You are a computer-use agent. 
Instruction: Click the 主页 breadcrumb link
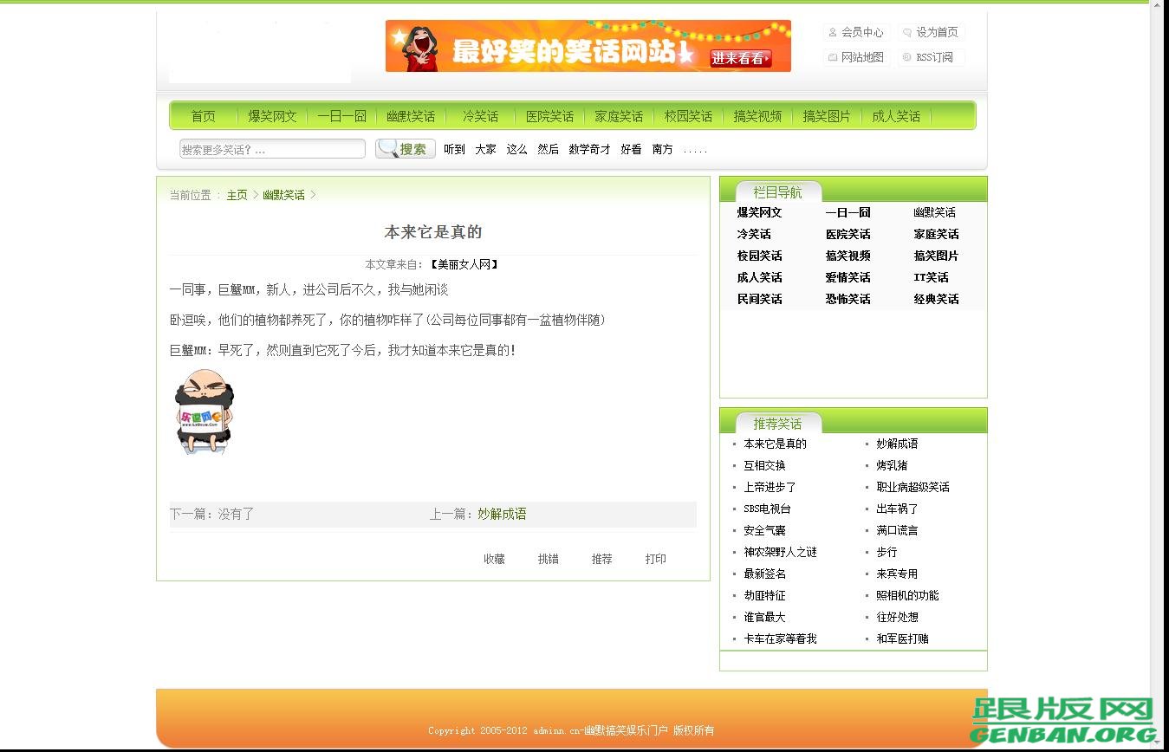237,194
